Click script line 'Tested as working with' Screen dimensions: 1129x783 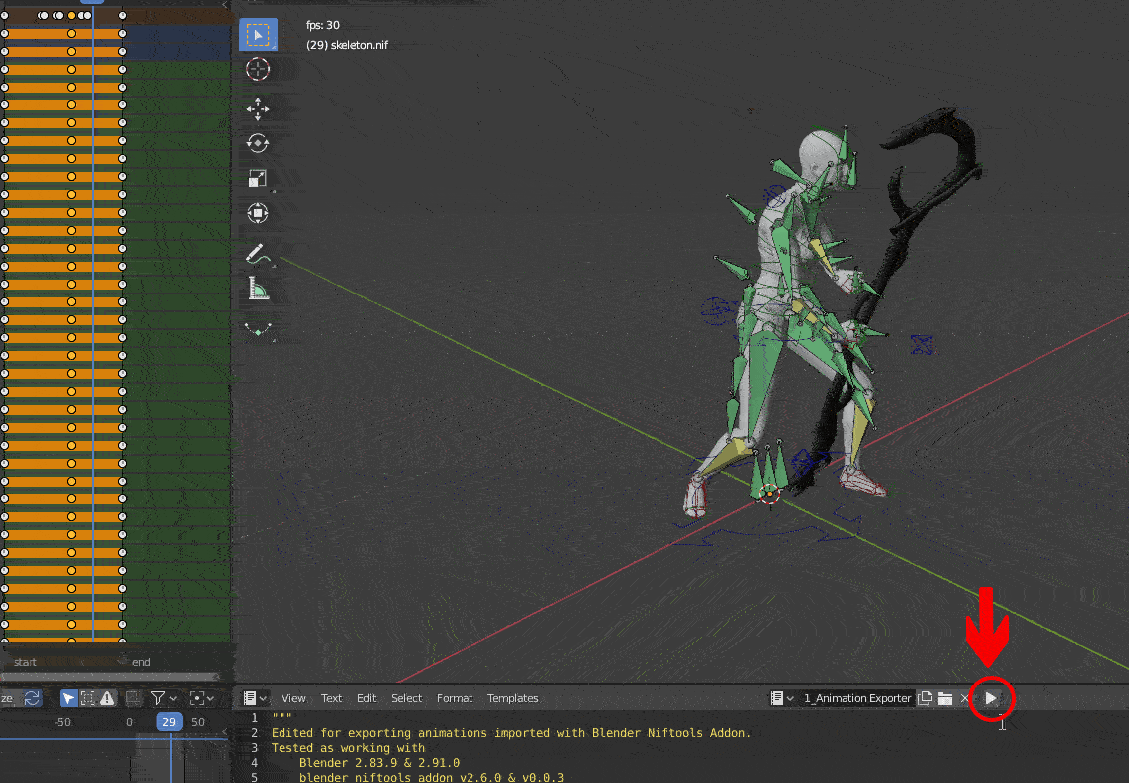tap(348, 748)
